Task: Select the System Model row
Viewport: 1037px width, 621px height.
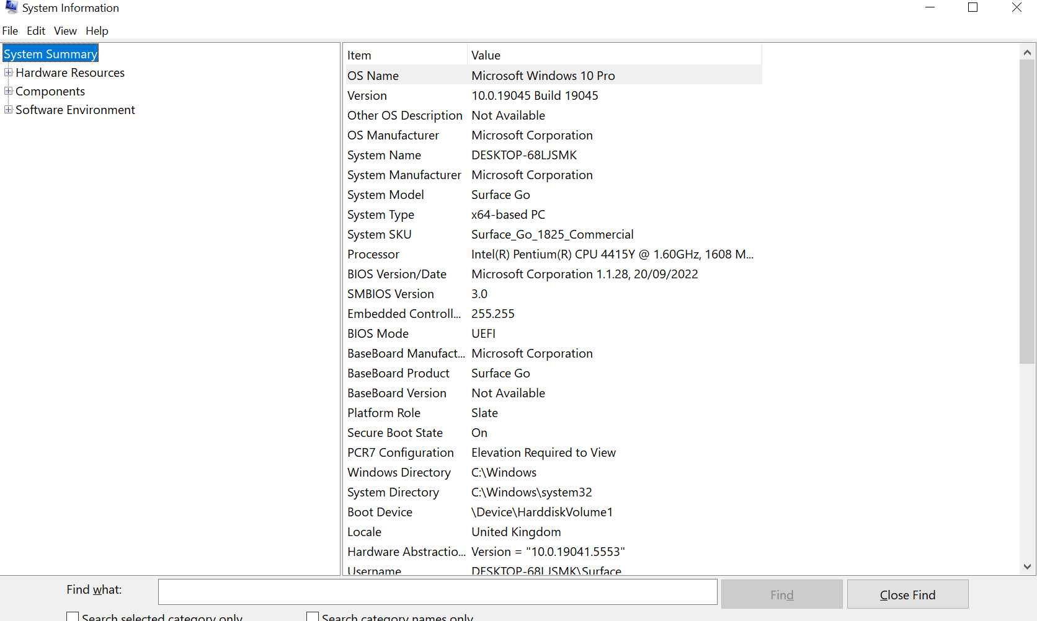Action: [553, 195]
